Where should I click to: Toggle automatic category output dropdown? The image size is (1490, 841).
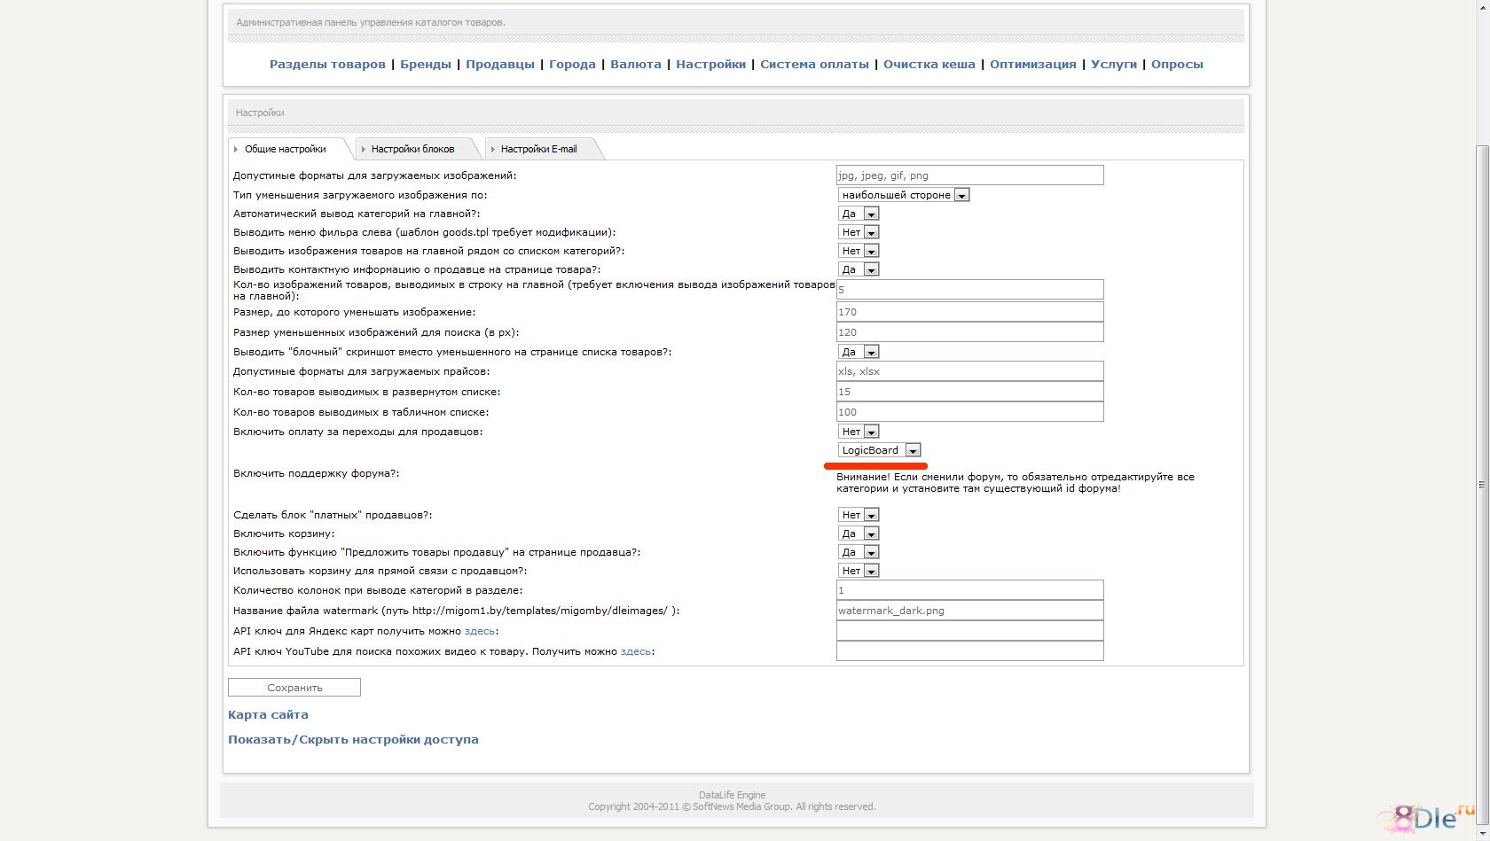(858, 214)
